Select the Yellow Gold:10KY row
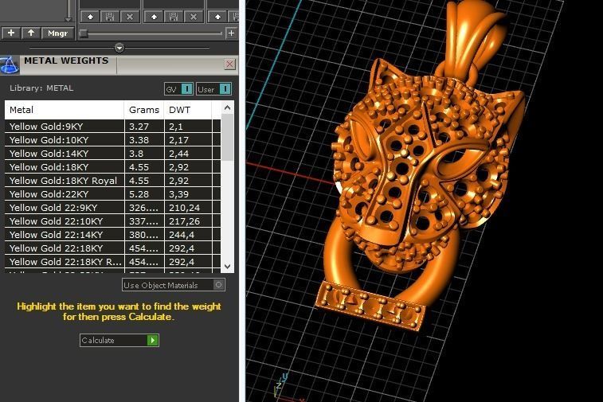This screenshot has width=603, height=402. click(x=112, y=140)
